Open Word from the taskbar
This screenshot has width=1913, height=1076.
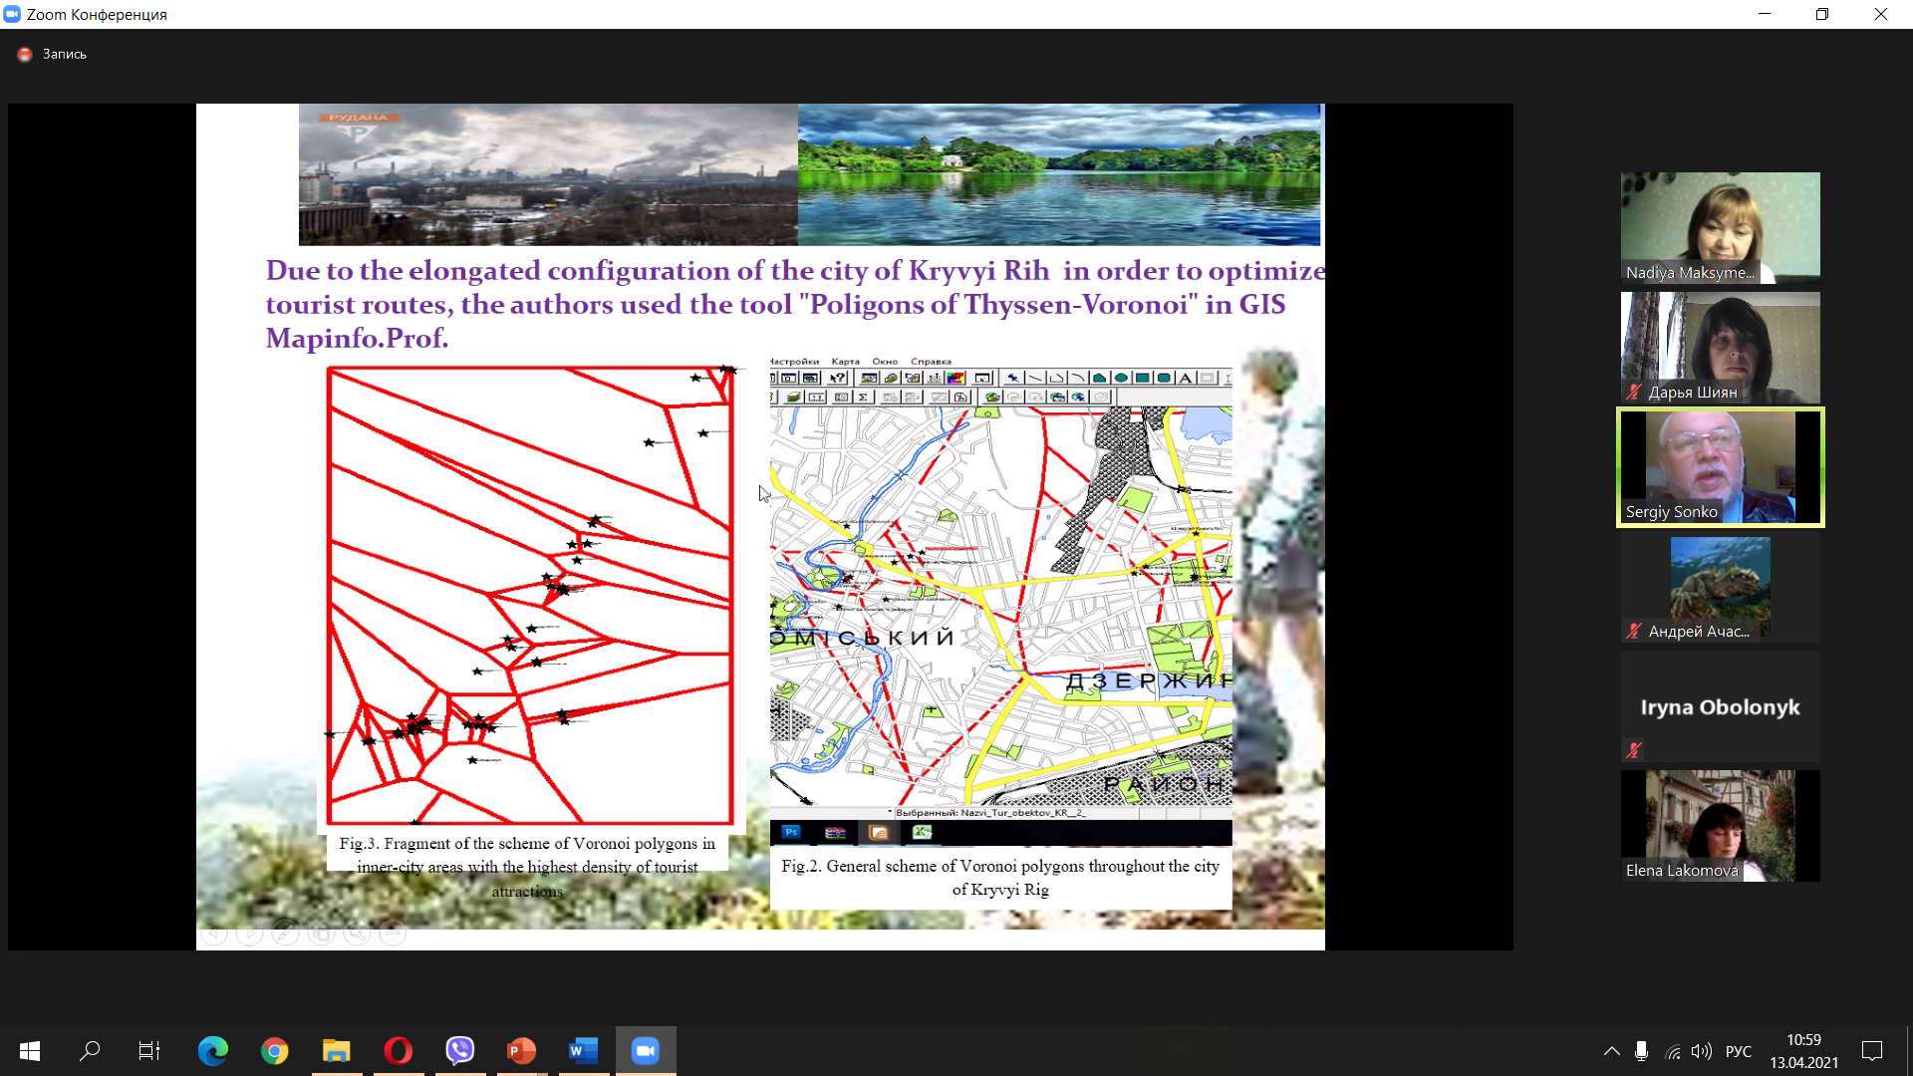coord(583,1051)
